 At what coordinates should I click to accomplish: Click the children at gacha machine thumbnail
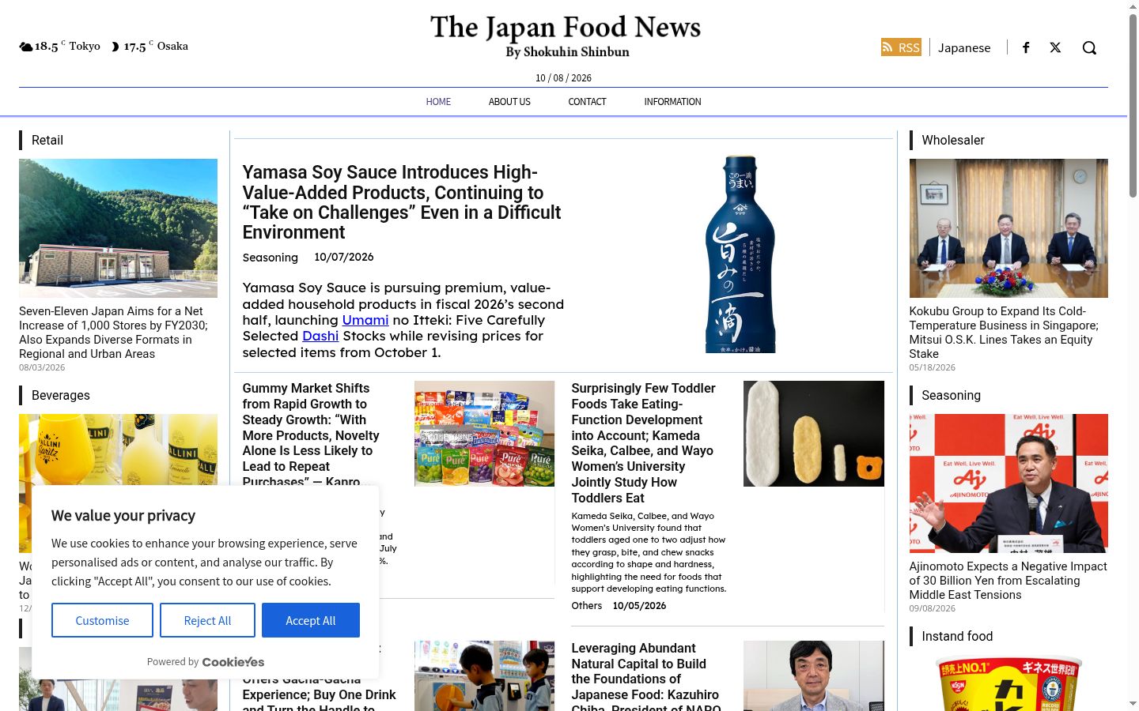484,676
